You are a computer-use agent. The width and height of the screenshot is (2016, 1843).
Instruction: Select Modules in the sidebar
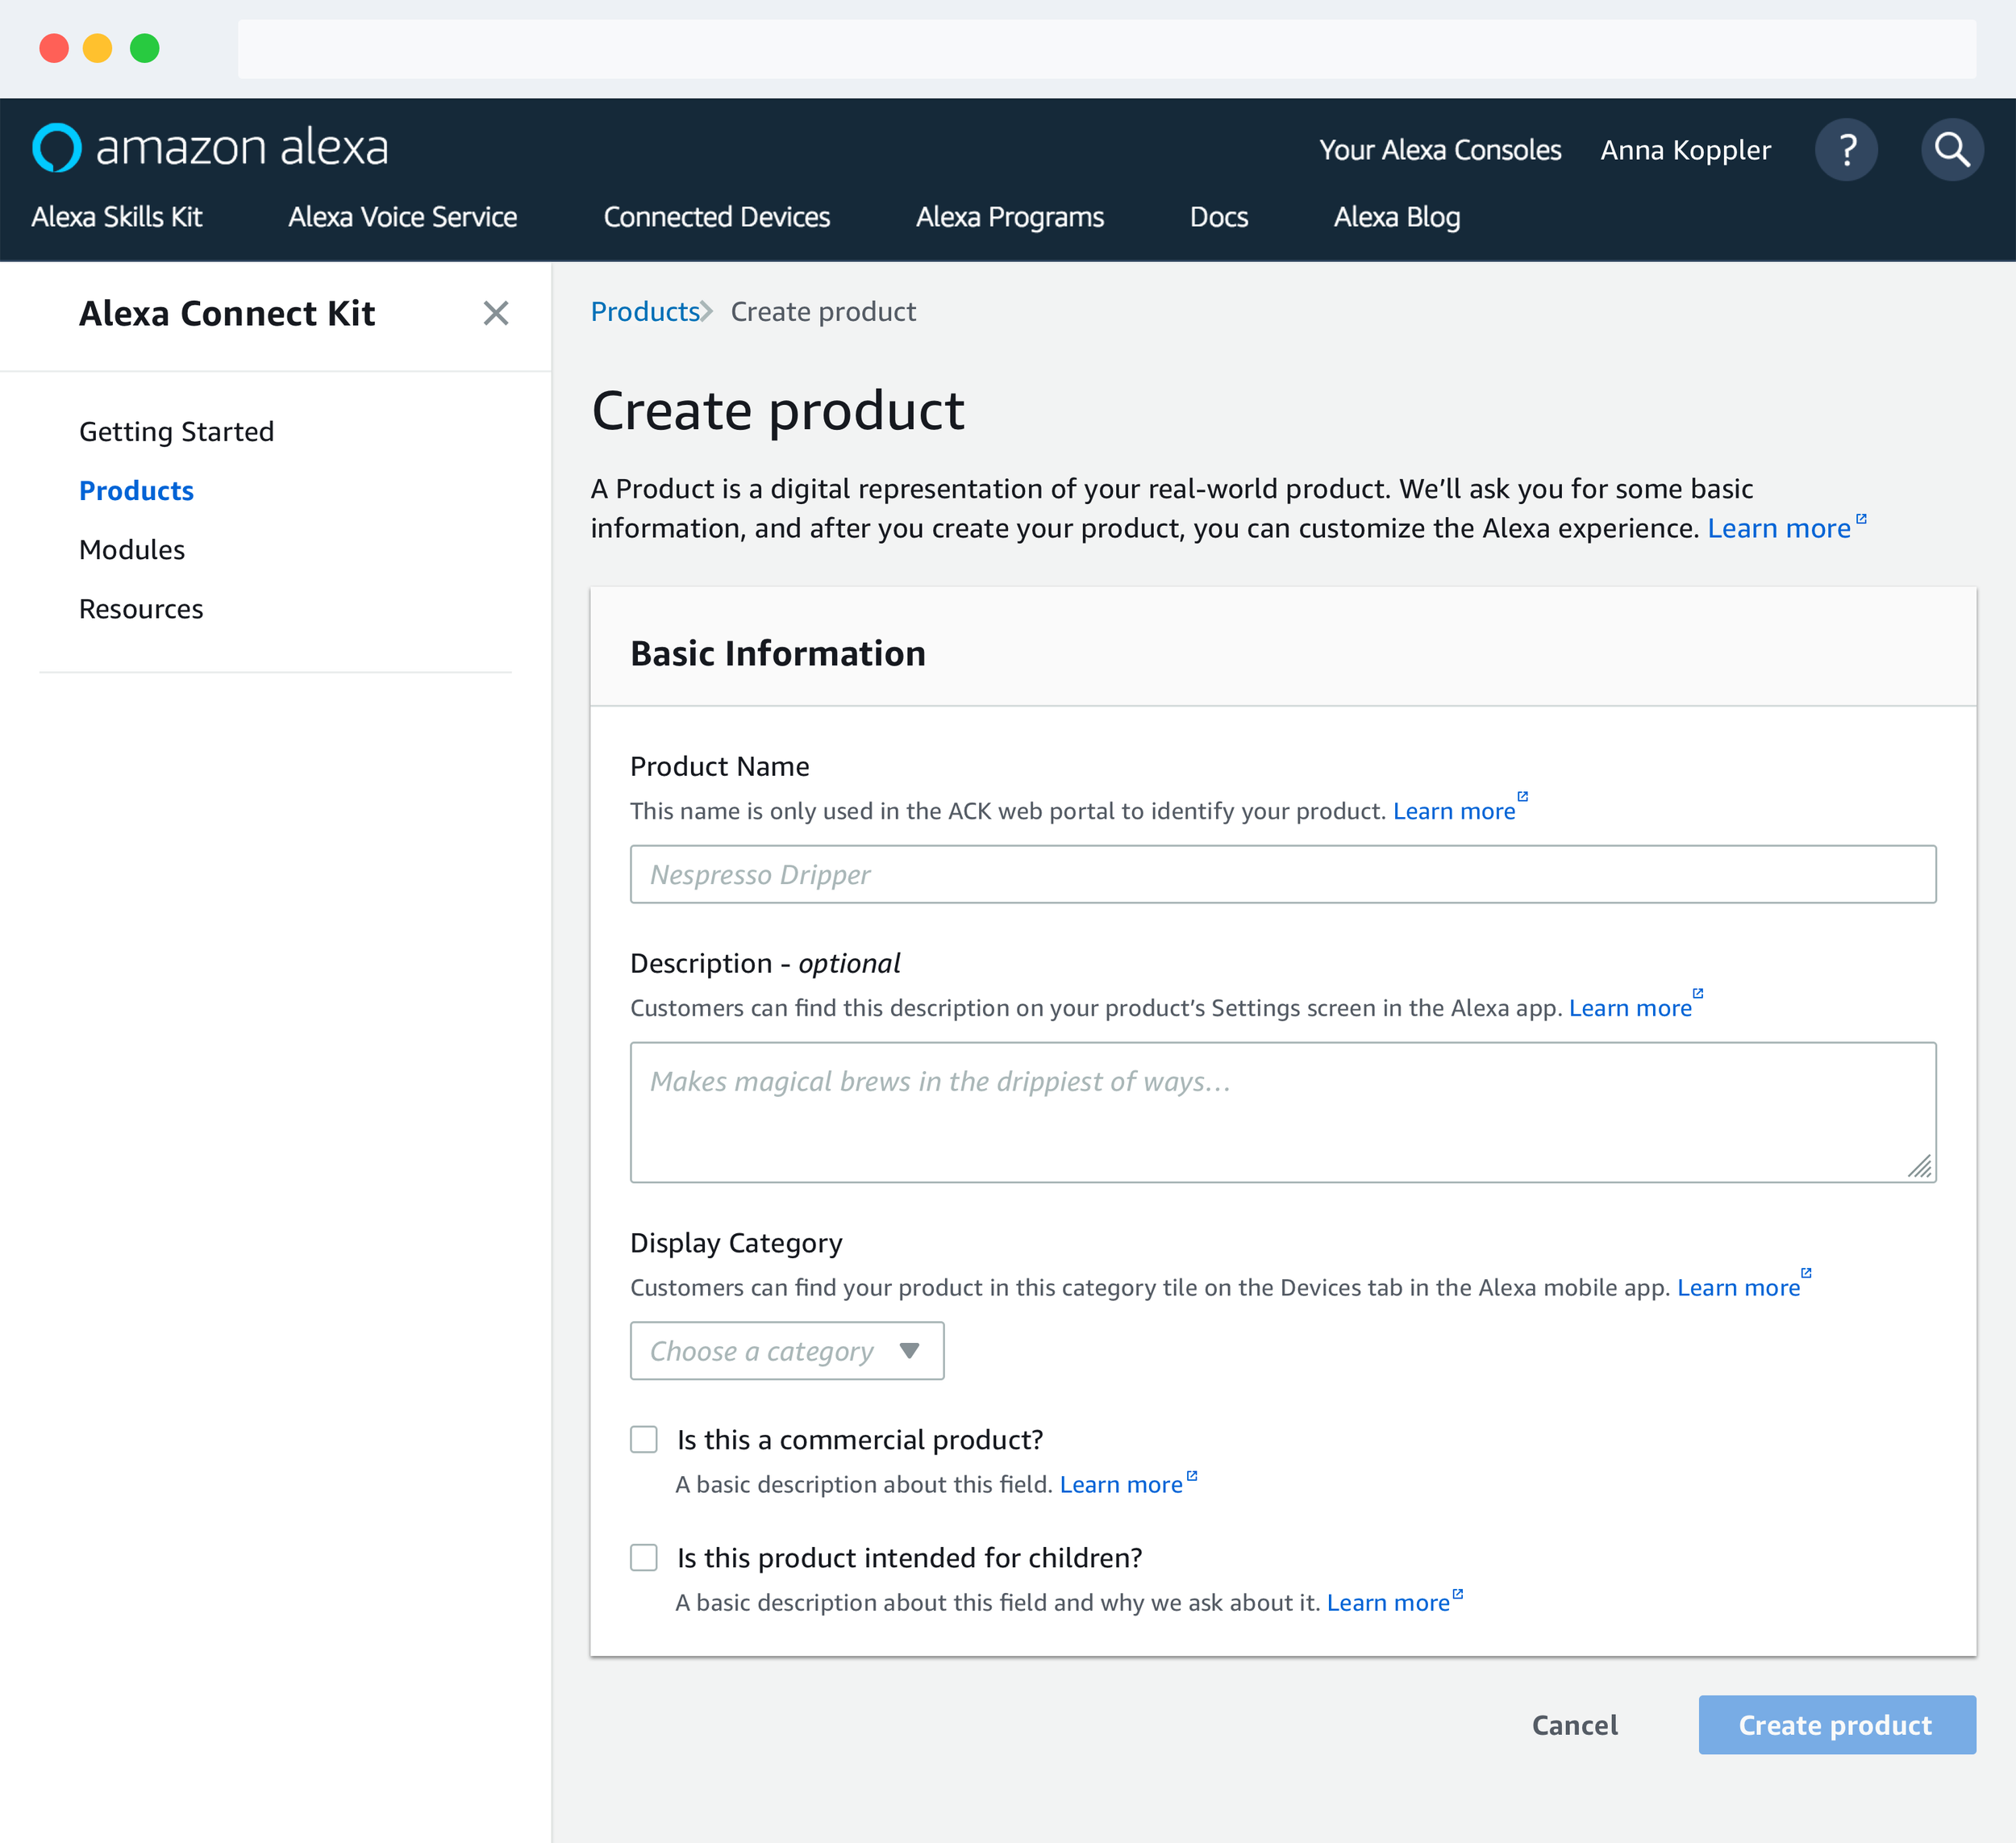[132, 550]
